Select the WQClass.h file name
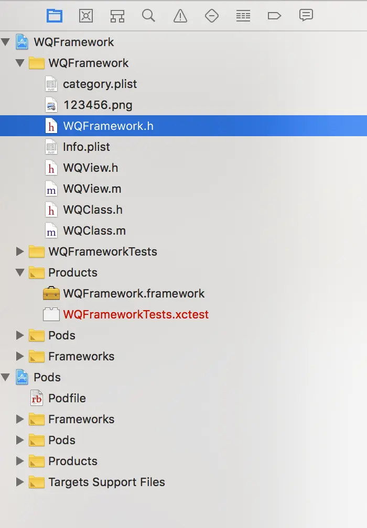 click(93, 210)
